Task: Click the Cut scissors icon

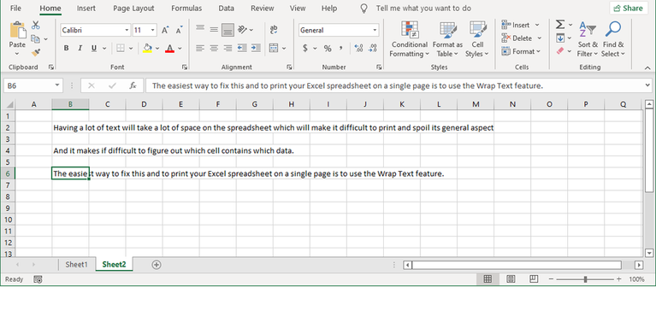Action: (x=36, y=25)
